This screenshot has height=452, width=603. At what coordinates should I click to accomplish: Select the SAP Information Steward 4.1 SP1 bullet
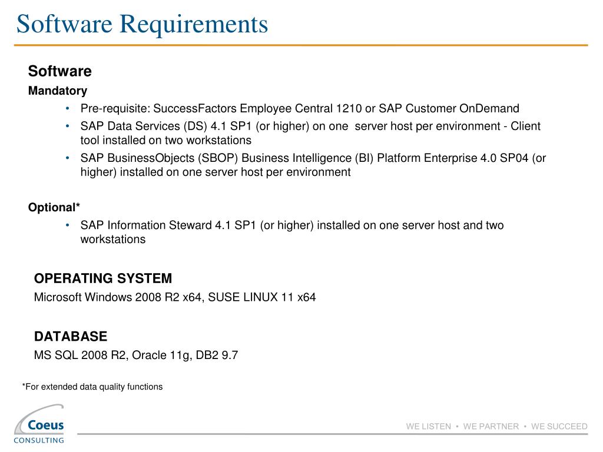[x=292, y=232]
